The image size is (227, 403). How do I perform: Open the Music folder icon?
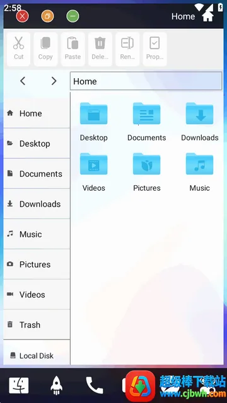click(200, 164)
